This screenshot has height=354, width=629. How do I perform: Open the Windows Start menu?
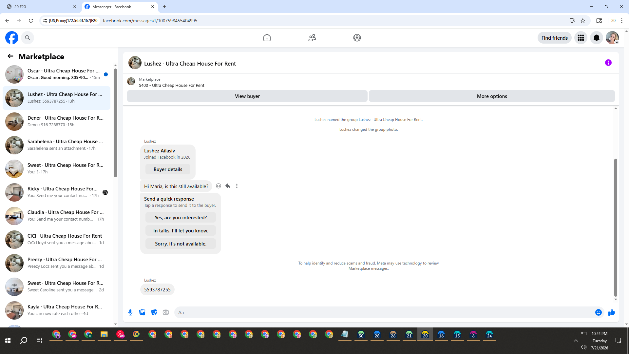[x=8, y=341]
